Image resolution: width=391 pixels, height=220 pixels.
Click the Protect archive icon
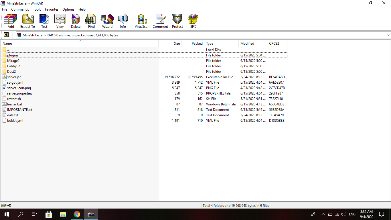[x=177, y=21]
